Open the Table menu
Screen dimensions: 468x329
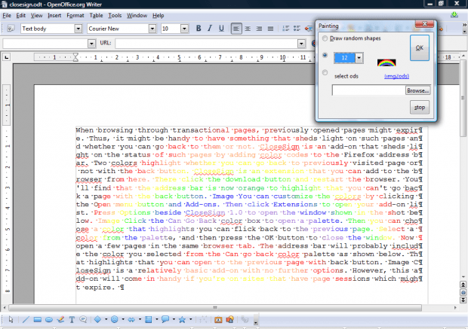pos(96,15)
